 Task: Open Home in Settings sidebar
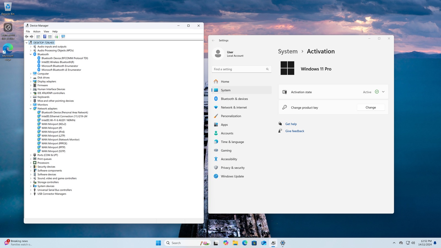[241, 82]
